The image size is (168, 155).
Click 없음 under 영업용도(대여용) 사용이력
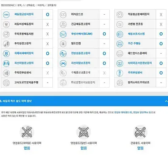27,148
